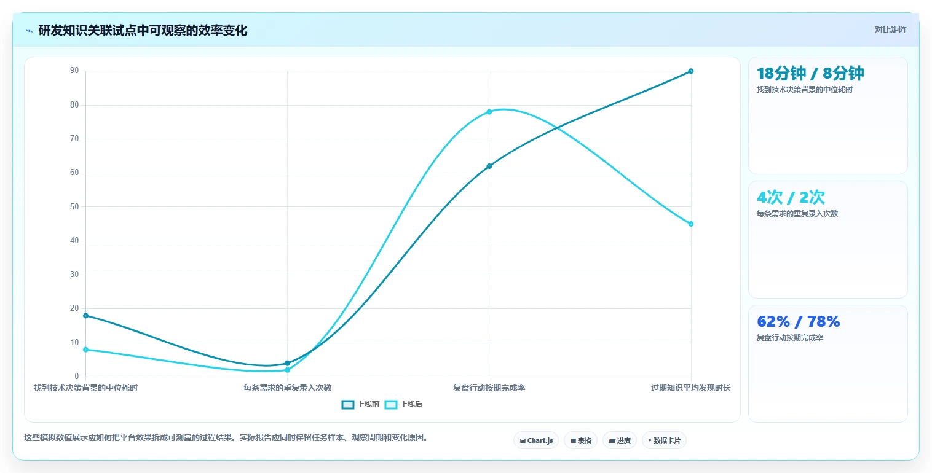
Task: Select the 数据卡片 chip
Action: pos(664,440)
